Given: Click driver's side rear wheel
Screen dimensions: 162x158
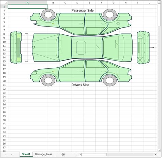Looking at the screenshot, I should click(x=110, y=80).
